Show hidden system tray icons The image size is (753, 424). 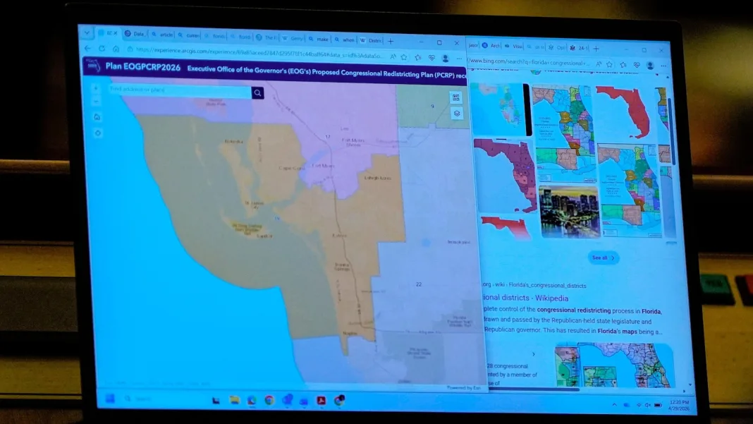613,405
